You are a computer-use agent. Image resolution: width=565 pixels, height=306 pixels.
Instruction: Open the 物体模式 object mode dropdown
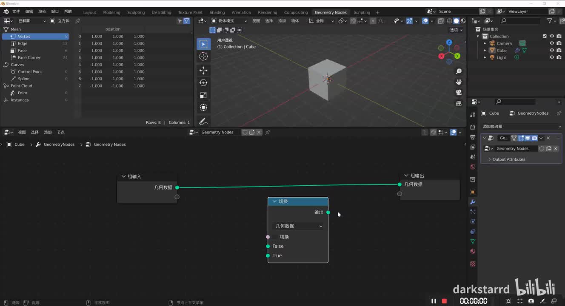point(229,21)
